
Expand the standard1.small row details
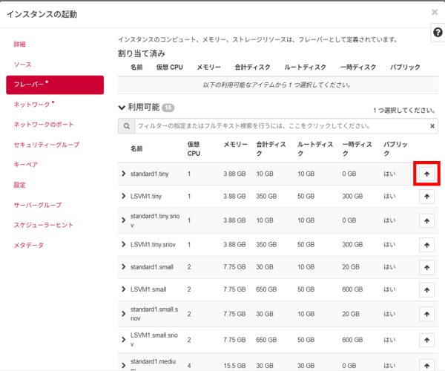tap(124, 266)
